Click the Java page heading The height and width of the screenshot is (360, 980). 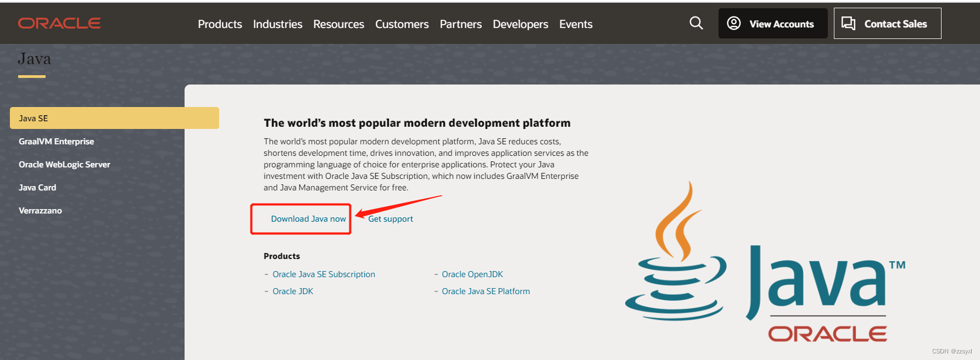click(x=34, y=59)
